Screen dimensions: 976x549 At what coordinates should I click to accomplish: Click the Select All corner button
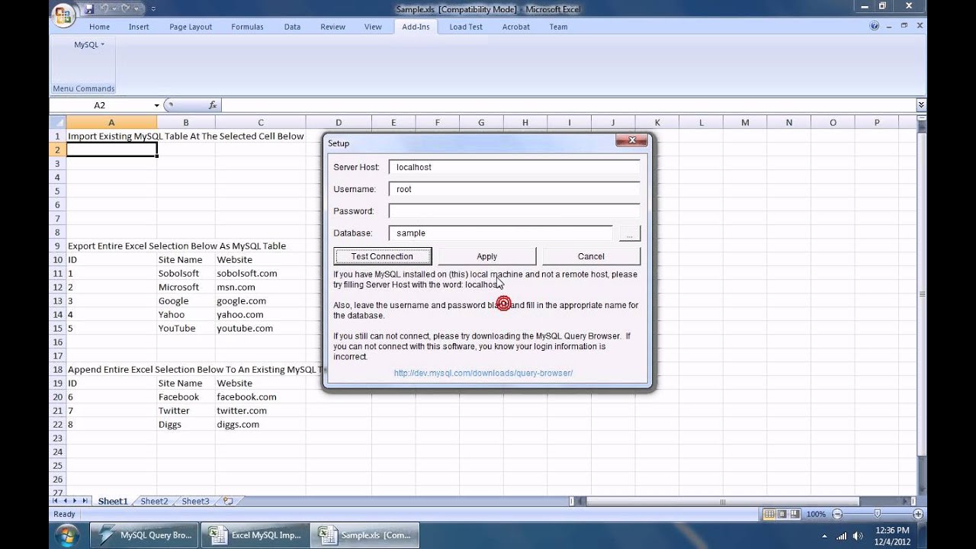[58, 122]
